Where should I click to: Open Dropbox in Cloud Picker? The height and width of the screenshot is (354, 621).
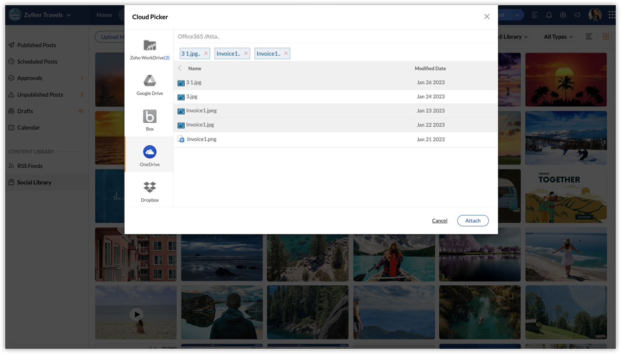(x=150, y=191)
